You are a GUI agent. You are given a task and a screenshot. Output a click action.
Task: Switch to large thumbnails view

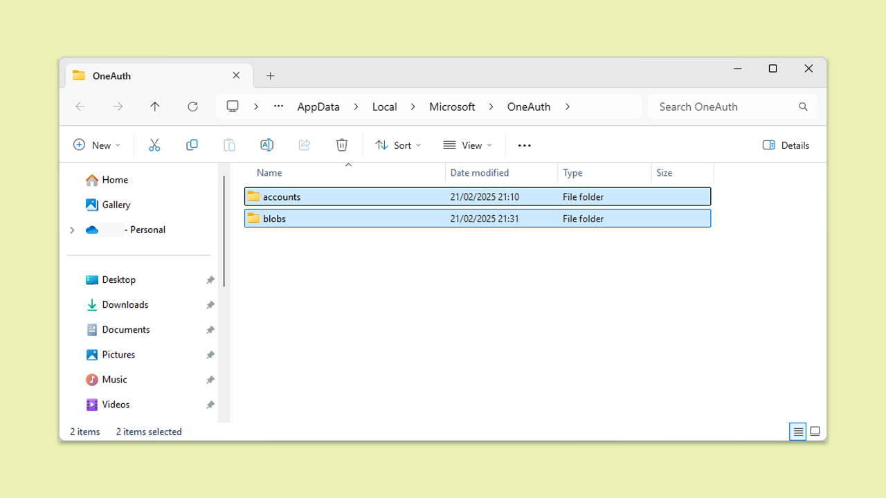[815, 432]
